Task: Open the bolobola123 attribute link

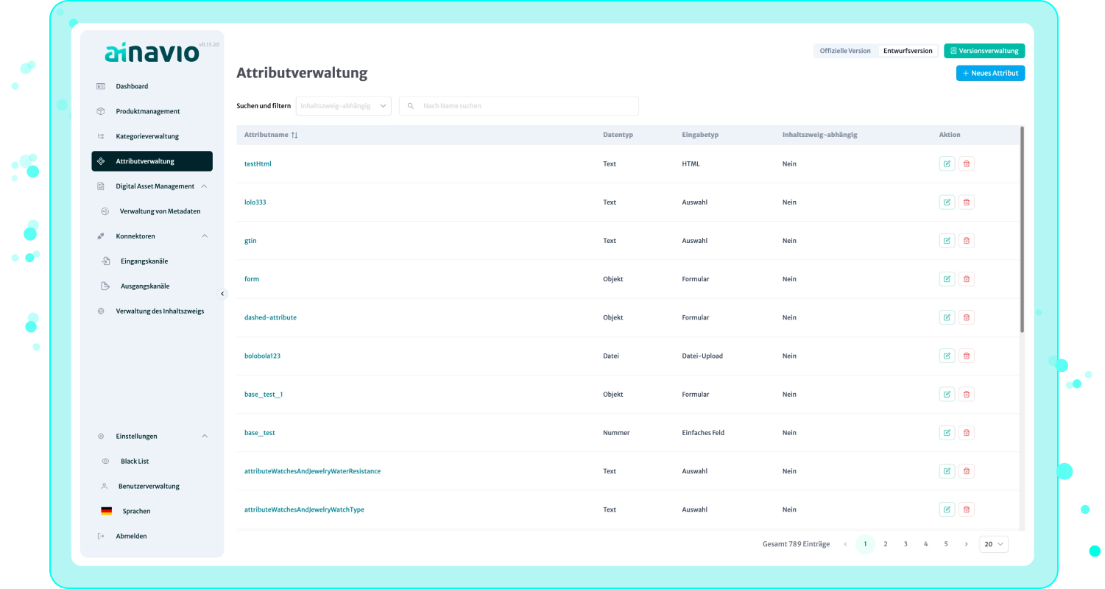Action: 262,356
